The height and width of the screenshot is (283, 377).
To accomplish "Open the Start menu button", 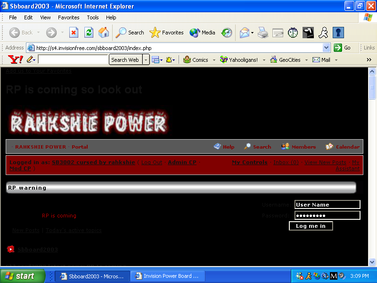I will click(x=22, y=276).
